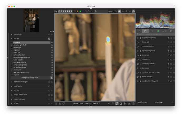
Task: Filter by yellow color label
Action: coord(78,11)
